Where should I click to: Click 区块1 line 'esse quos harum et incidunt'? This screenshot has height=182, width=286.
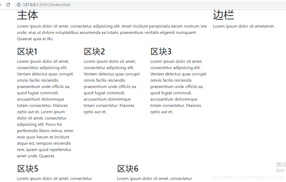click(x=43, y=137)
